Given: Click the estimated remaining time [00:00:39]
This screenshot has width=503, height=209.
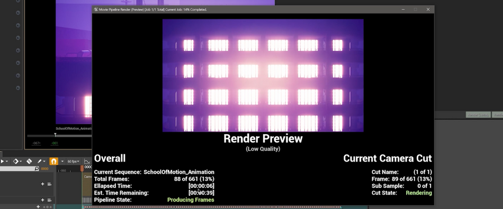Looking at the screenshot, I should [201, 193].
